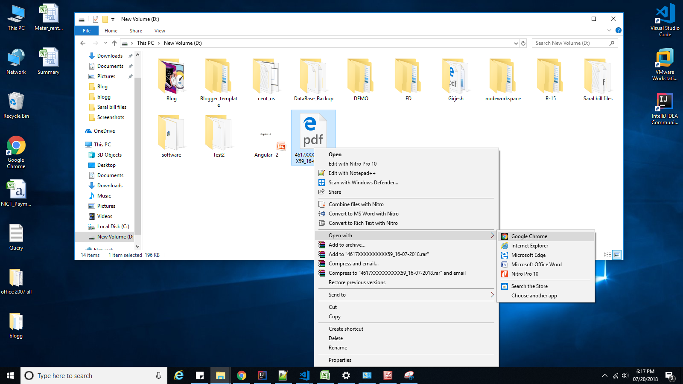Show hidden system tray icons
Viewport: 683px width, 384px height.
pos(604,375)
